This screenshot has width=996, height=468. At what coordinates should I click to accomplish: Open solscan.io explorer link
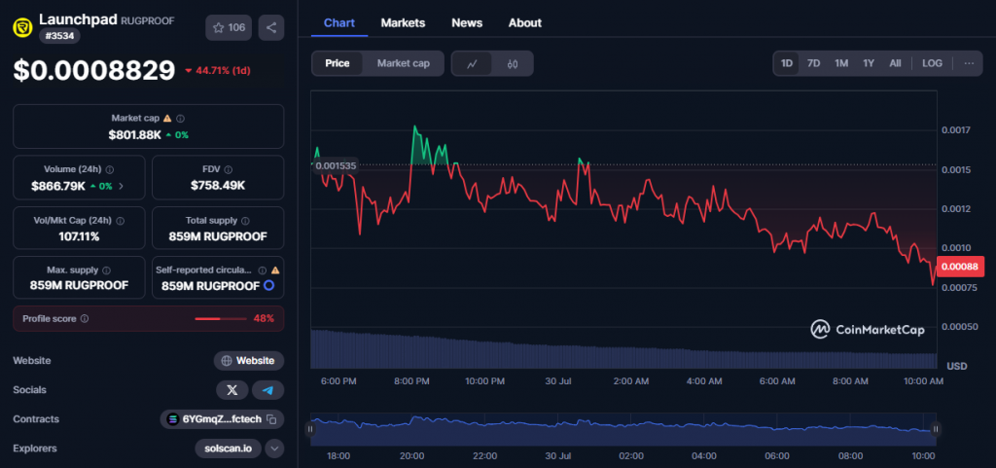[x=228, y=449]
